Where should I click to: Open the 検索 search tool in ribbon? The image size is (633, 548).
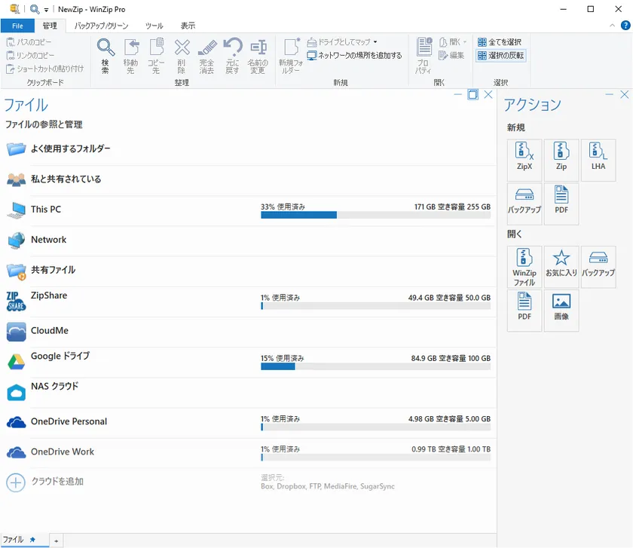pos(105,56)
